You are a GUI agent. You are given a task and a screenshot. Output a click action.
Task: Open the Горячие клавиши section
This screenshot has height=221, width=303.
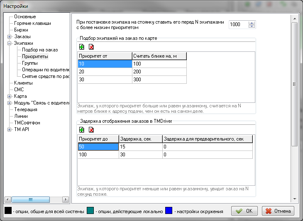tap(32, 23)
